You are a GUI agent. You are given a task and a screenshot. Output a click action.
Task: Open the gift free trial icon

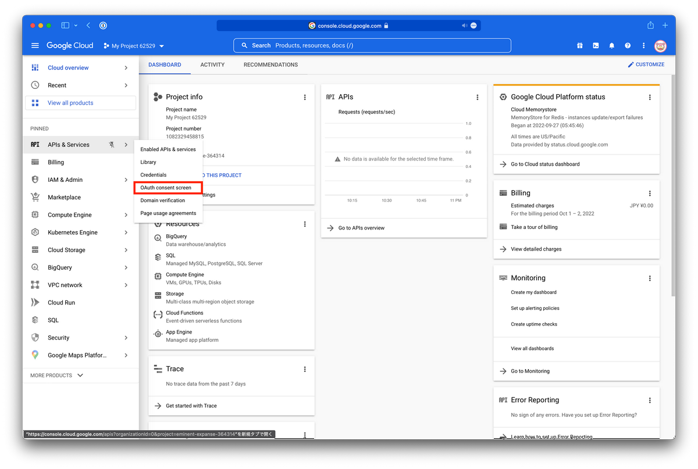(580, 45)
